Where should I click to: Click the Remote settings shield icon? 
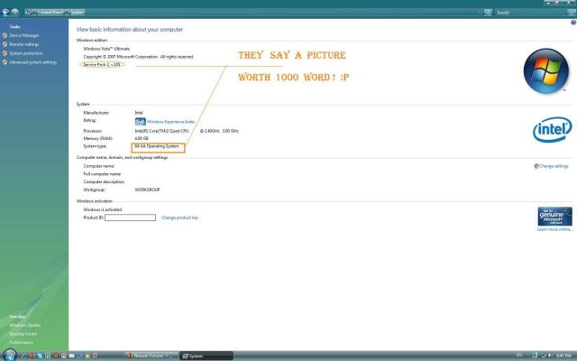(5, 44)
